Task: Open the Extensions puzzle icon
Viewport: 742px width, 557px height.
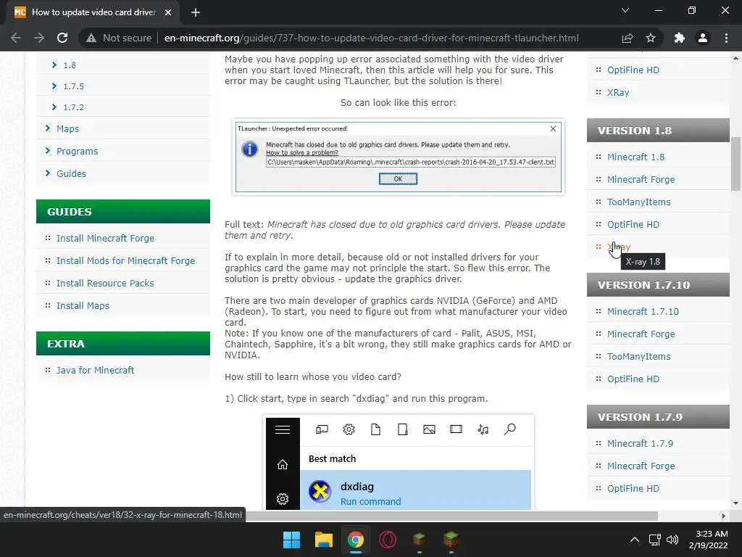Action: (x=680, y=38)
